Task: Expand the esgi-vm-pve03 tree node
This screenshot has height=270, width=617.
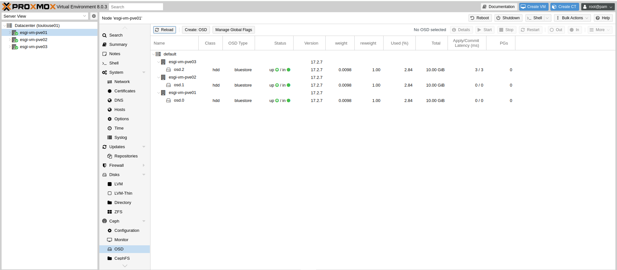Action: [x=10, y=47]
